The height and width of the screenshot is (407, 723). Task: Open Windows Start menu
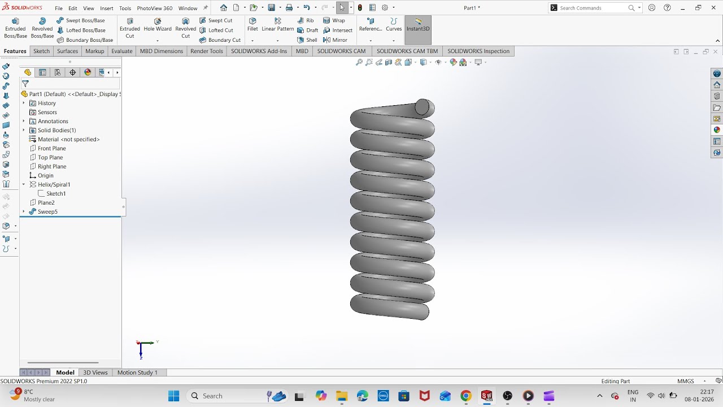(173, 396)
